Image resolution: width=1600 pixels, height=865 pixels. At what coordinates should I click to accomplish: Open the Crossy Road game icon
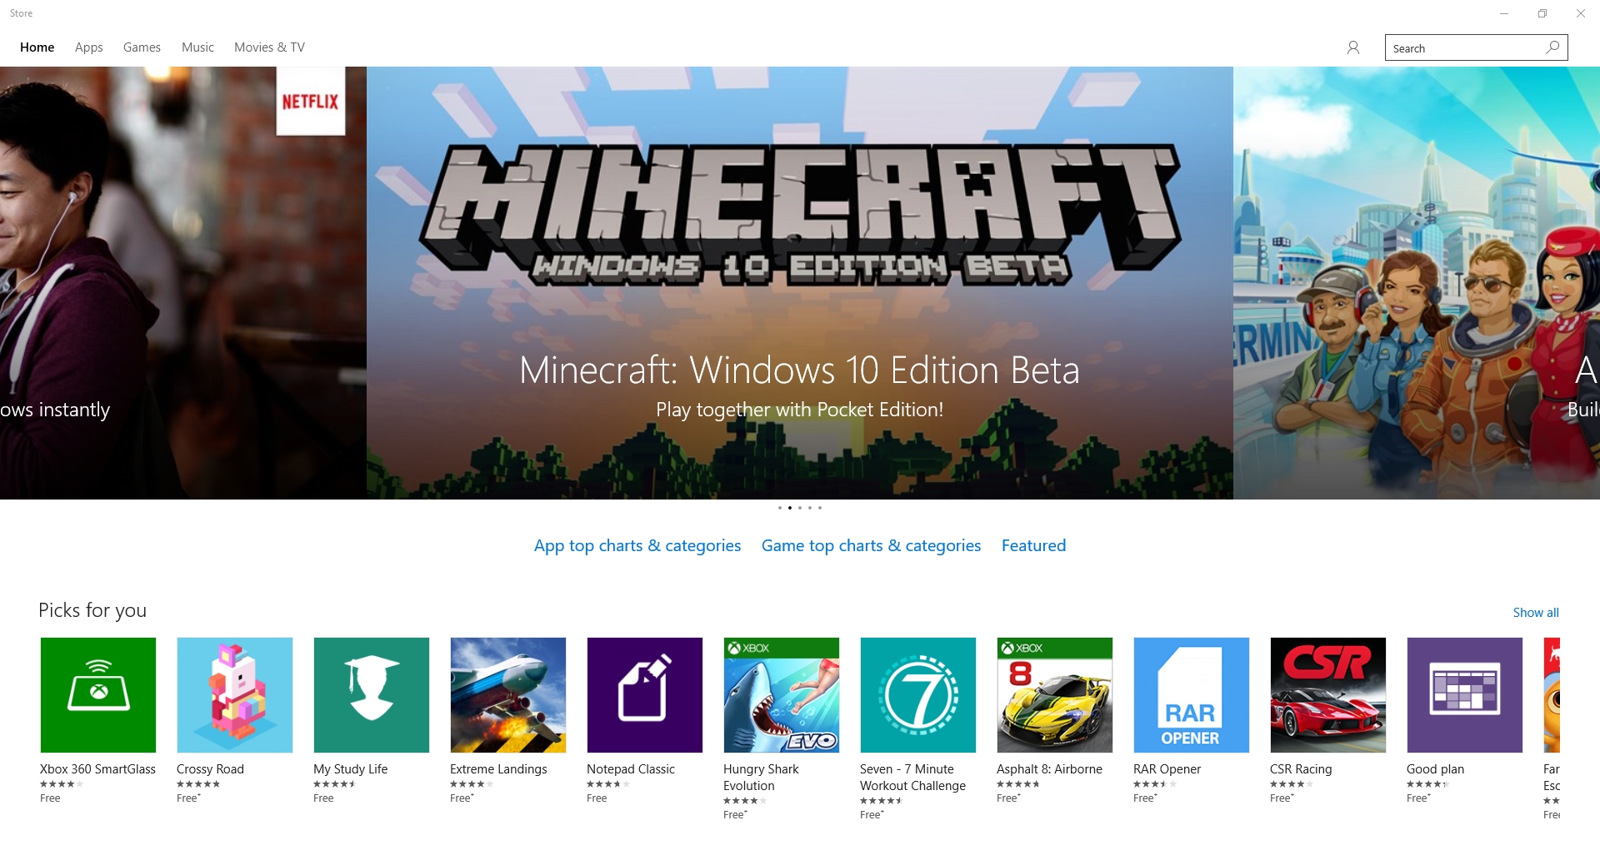235,695
